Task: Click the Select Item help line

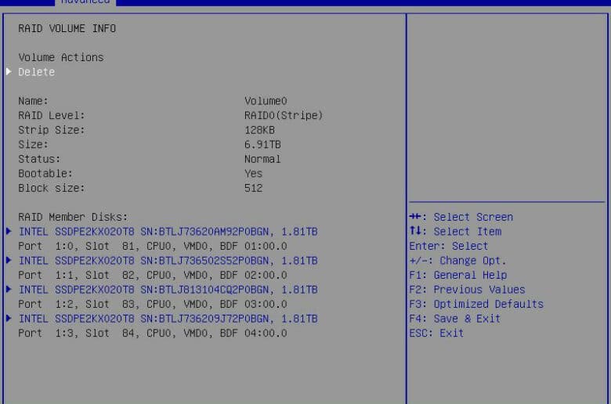Action: coord(456,232)
